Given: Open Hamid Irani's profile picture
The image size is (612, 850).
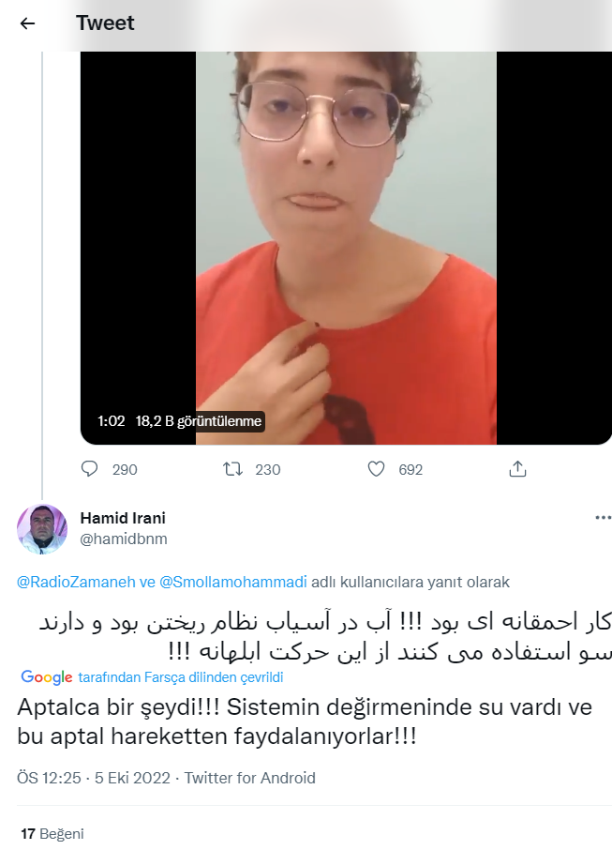Looking at the screenshot, I should coord(42,529).
